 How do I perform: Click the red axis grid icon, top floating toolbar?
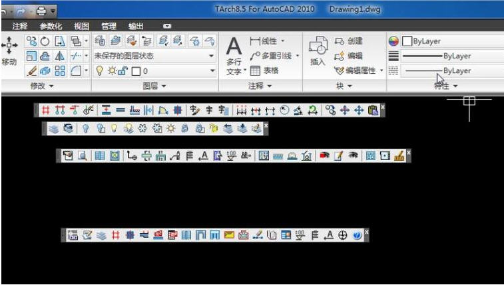point(46,110)
